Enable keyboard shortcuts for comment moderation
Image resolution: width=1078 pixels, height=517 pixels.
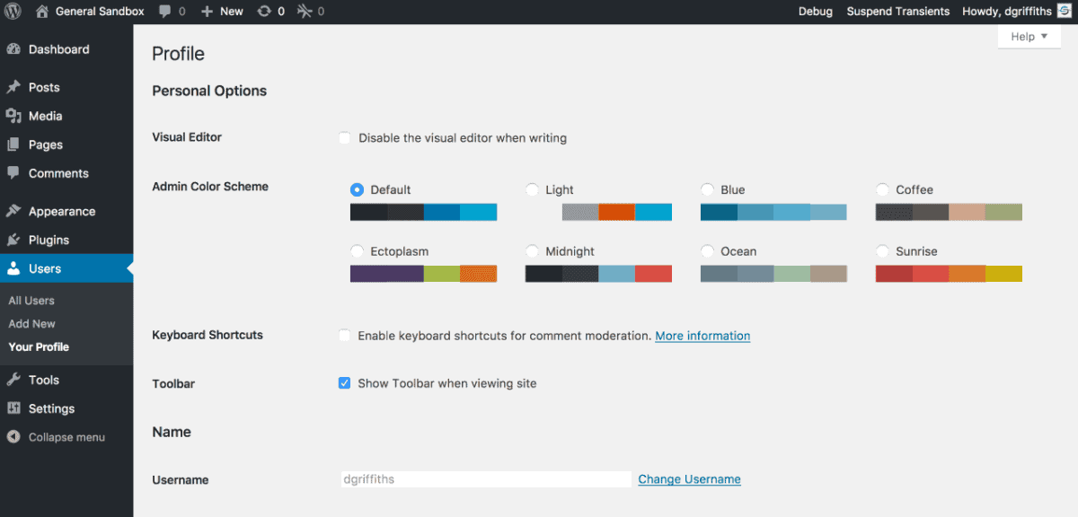(344, 336)
